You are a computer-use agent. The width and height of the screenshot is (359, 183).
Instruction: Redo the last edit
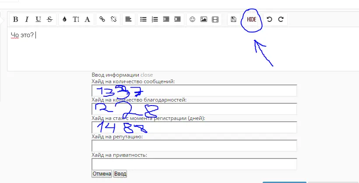[281, 19]
